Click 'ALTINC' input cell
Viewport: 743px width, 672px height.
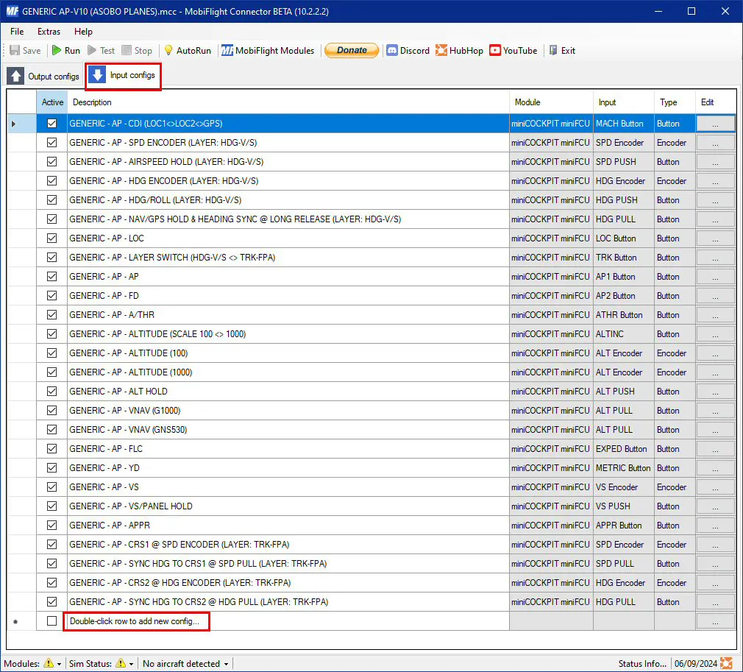[x=624, y=334]
